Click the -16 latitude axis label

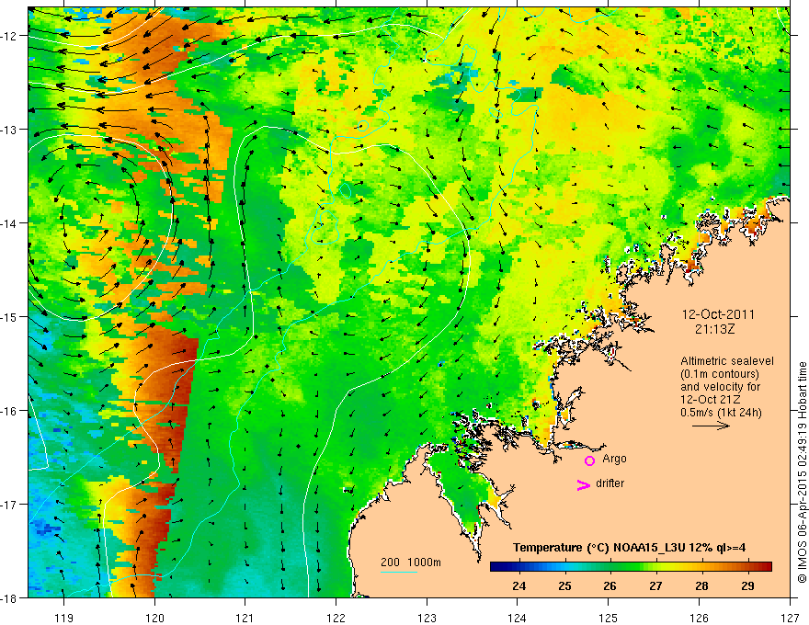click(9, 411)
